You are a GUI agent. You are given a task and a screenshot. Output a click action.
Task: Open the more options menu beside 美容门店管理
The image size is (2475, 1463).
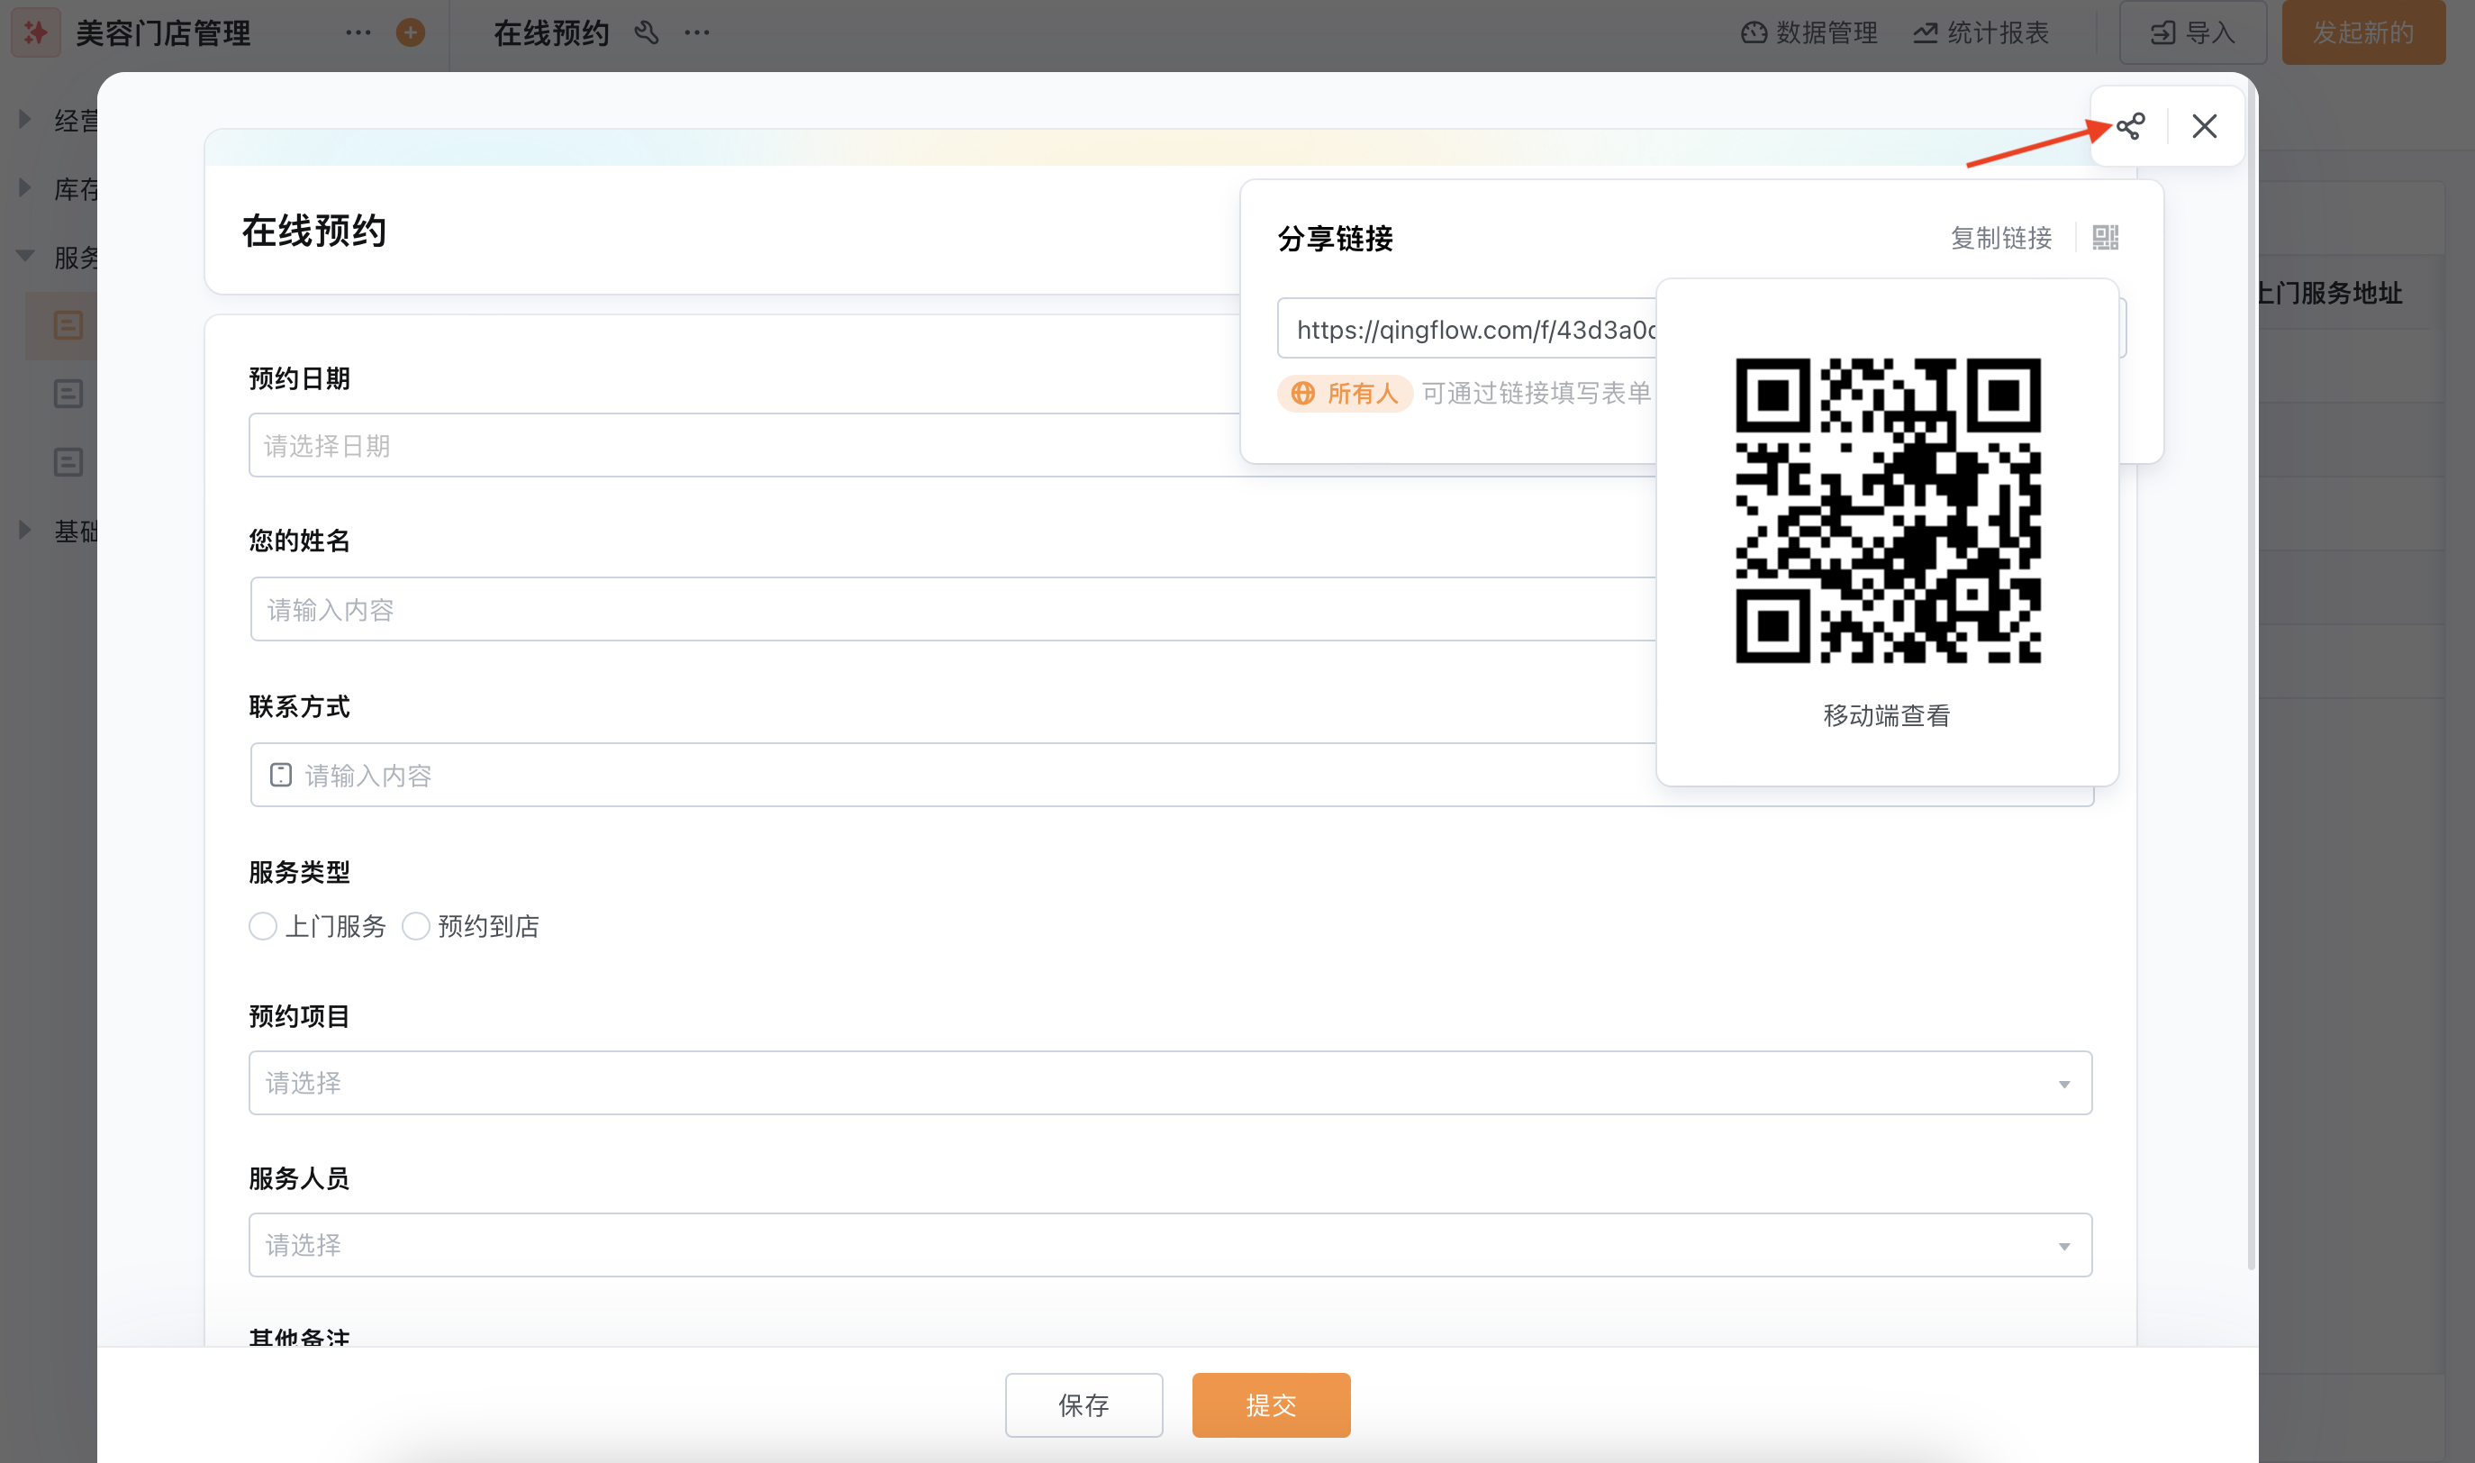click(x=358, y=32)
